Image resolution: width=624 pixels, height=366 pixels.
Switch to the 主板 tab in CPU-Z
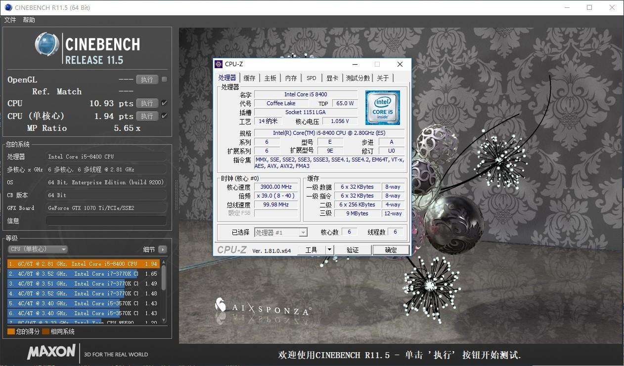pos(270,78)
